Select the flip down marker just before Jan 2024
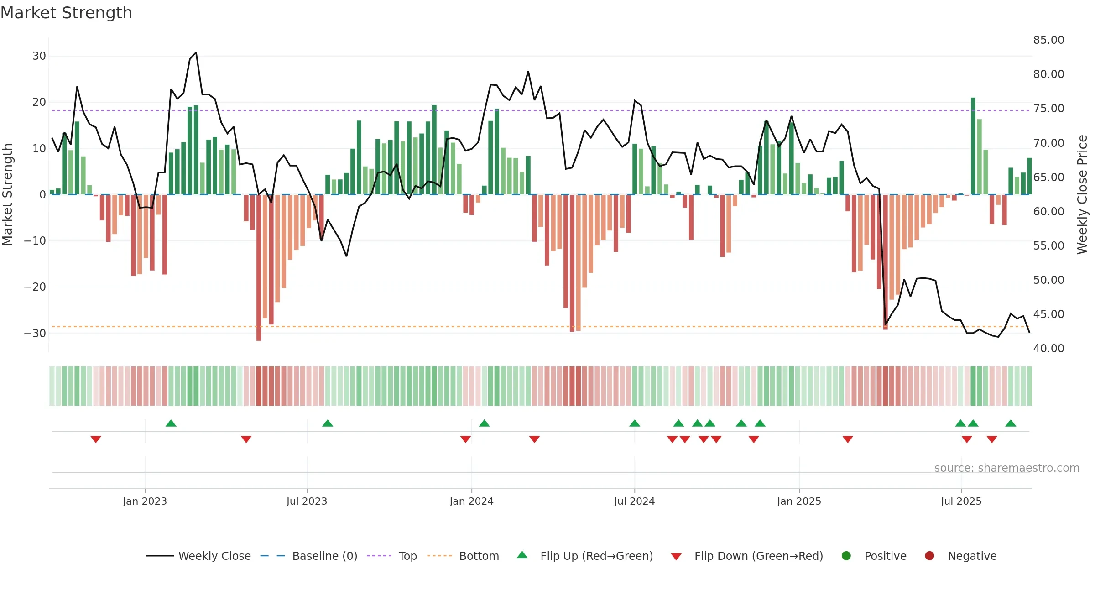The height and width of the screenshot is (616, 1095). [465, 439]
